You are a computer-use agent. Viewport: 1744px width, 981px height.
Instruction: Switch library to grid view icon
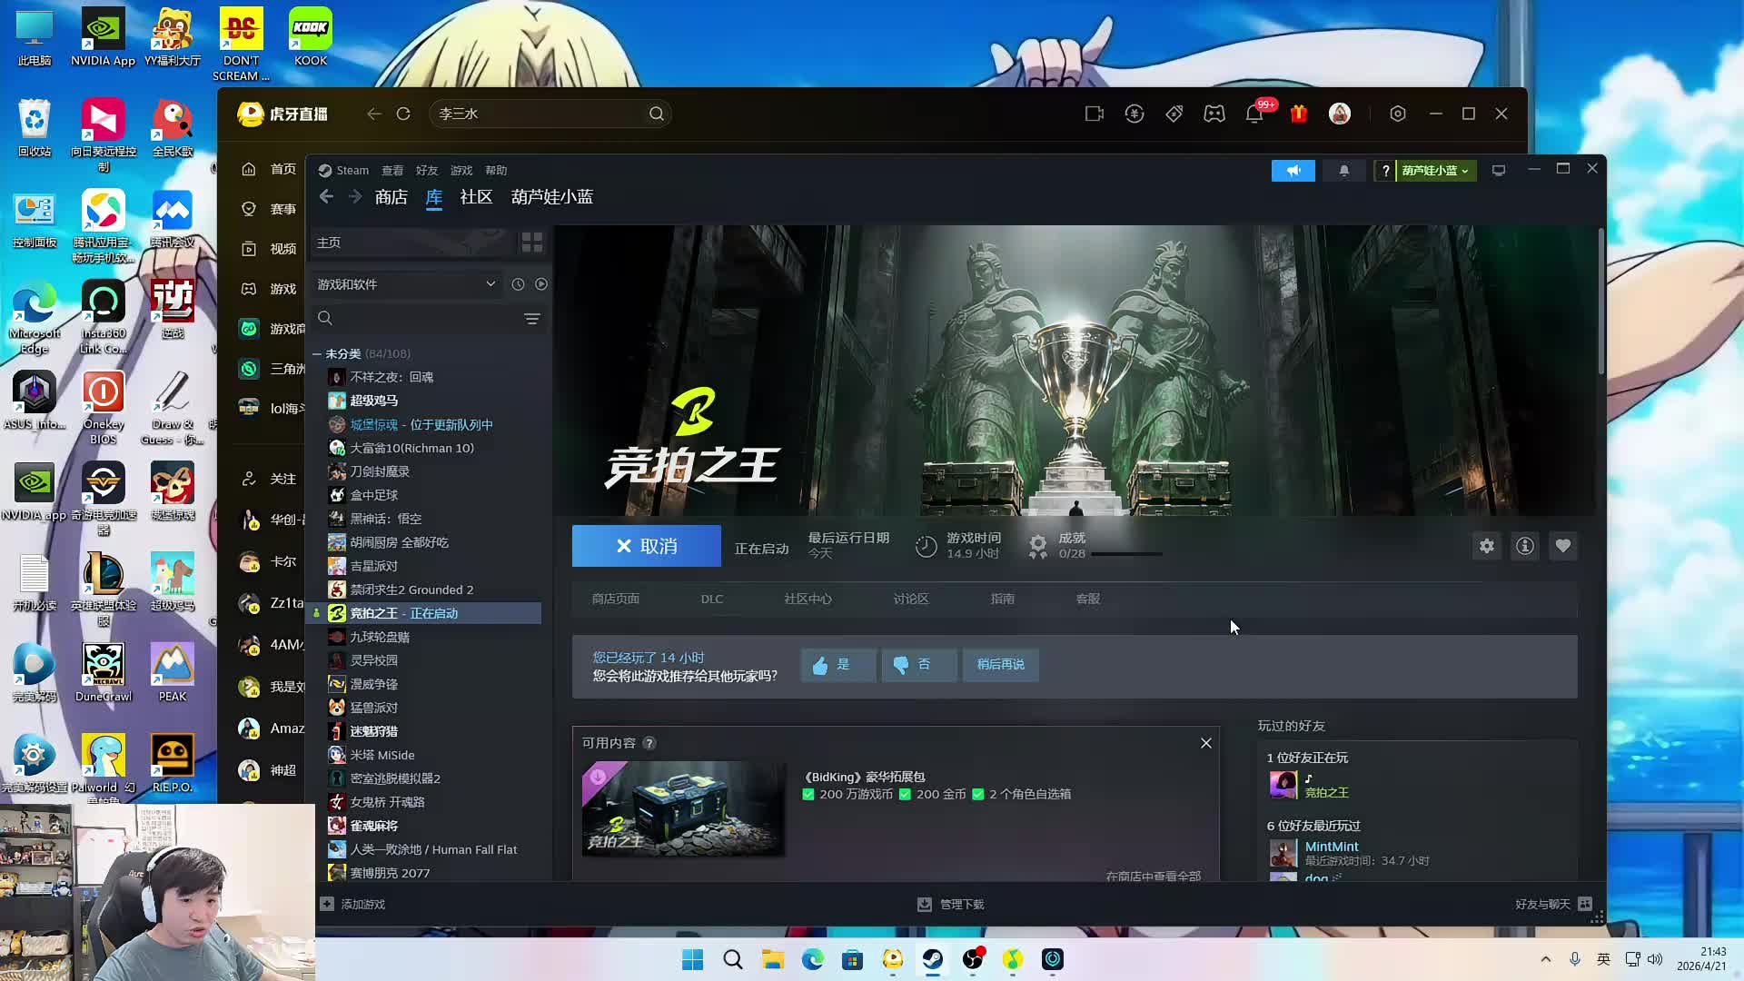click(x=531, y=243)
